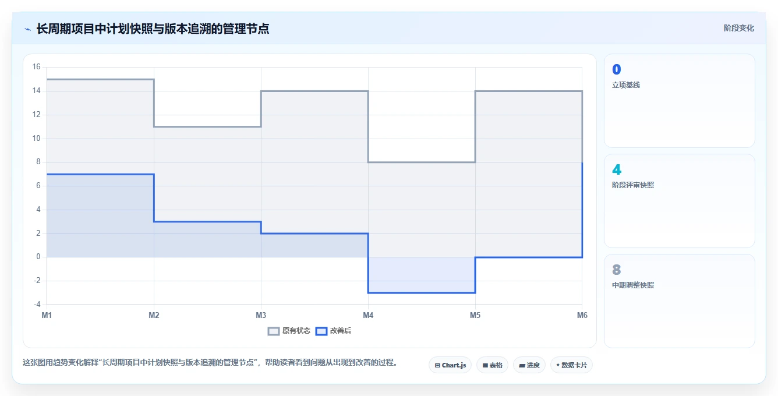The width and height of the screenshot is (778, 396).
Task: Click the gray 原有状态 legend swatch
Action: click(274, 331)
